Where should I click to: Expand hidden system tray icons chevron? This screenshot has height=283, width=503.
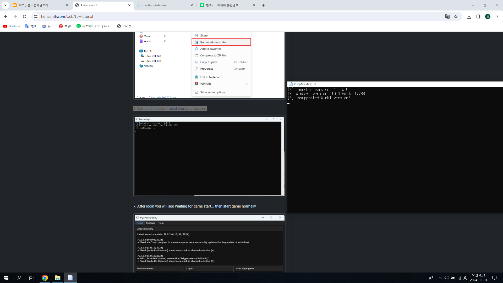[440, 278]
